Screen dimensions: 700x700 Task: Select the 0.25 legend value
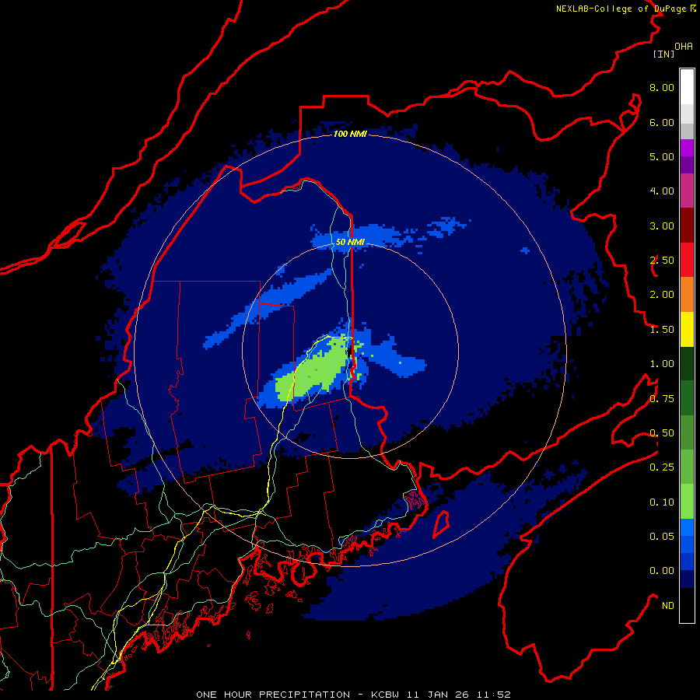pyautogui.click(x=662, y=467)
